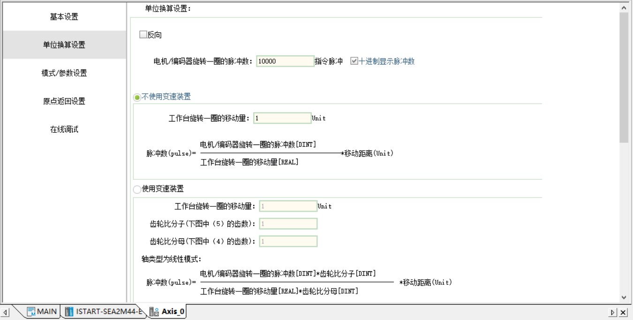Click the vertical scrollbar thumb
Image resolution: width=633 pixels, height=320 pixels.
[x=624, y=77]
